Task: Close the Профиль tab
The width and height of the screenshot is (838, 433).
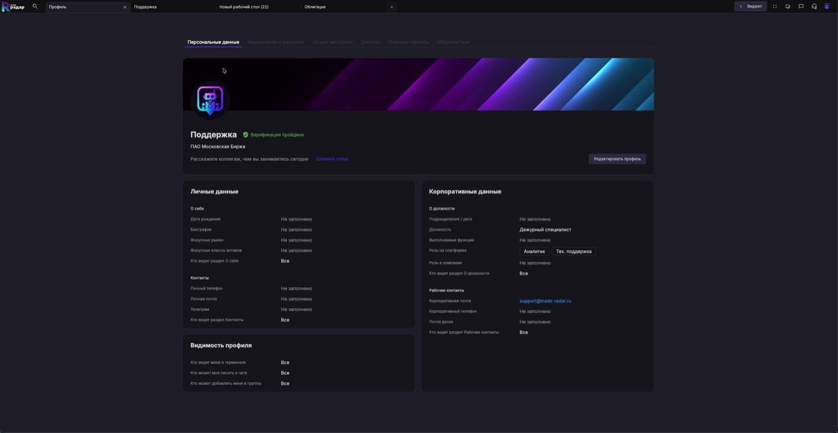Action: click(x=125, y=7)
